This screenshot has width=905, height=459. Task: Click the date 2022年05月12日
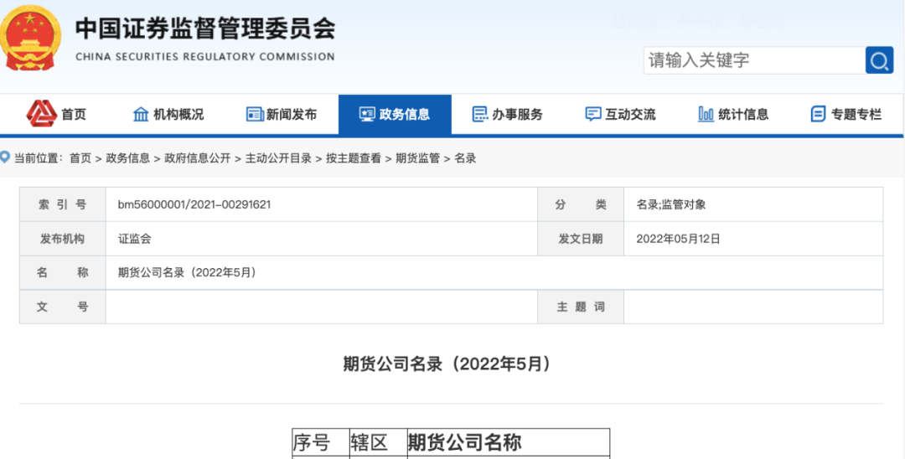[678, 239]
